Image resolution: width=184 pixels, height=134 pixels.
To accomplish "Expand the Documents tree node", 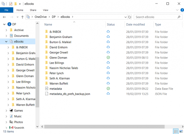I will coord(6,36).
